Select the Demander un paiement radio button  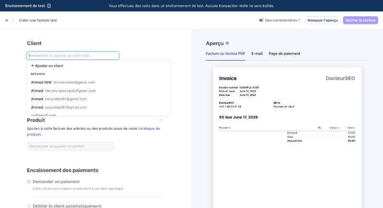(x=29, y=182)
